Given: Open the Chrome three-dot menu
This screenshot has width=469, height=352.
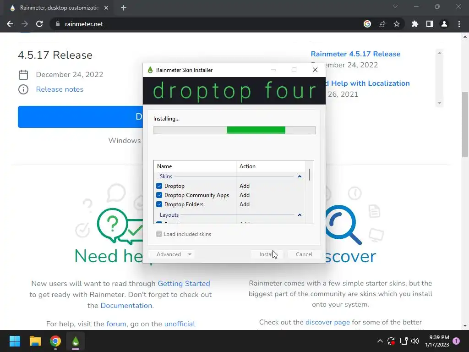Looking at the screenshot, I should [x=459, y=24].
